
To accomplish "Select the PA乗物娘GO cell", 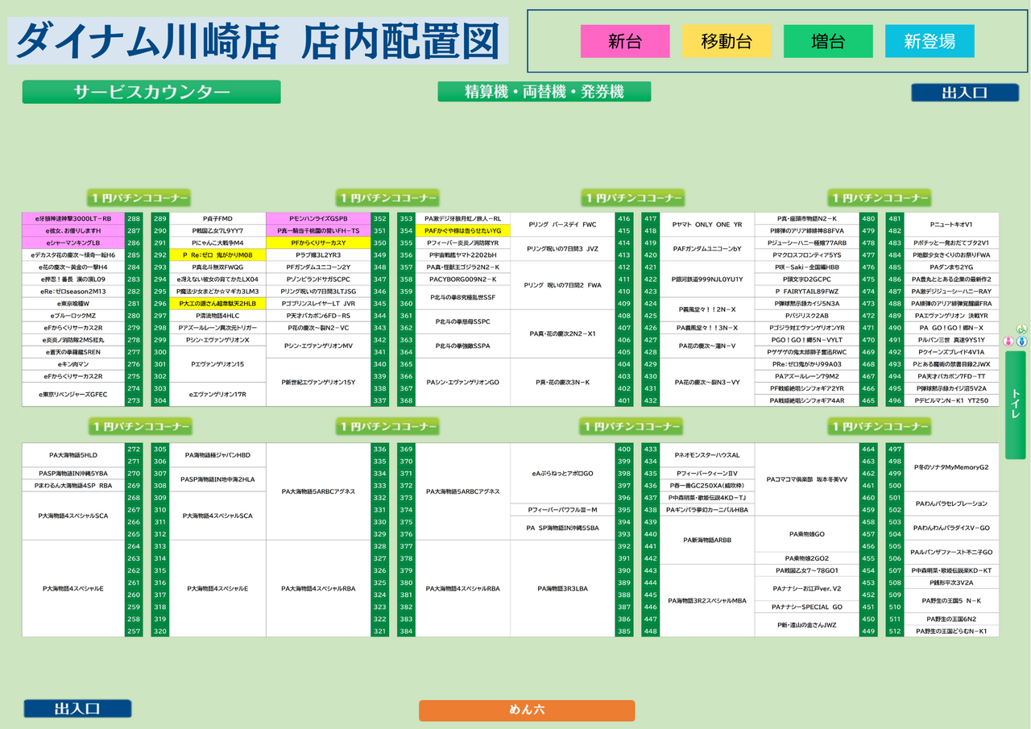I will tap(806, 534).
